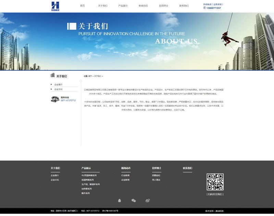
Task: Open 企业简介 in the sidebar
Action: 58,84
